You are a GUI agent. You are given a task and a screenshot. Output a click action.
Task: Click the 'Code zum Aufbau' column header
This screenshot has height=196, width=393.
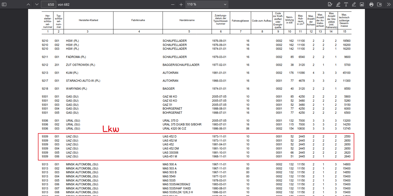tap(261, 21)
